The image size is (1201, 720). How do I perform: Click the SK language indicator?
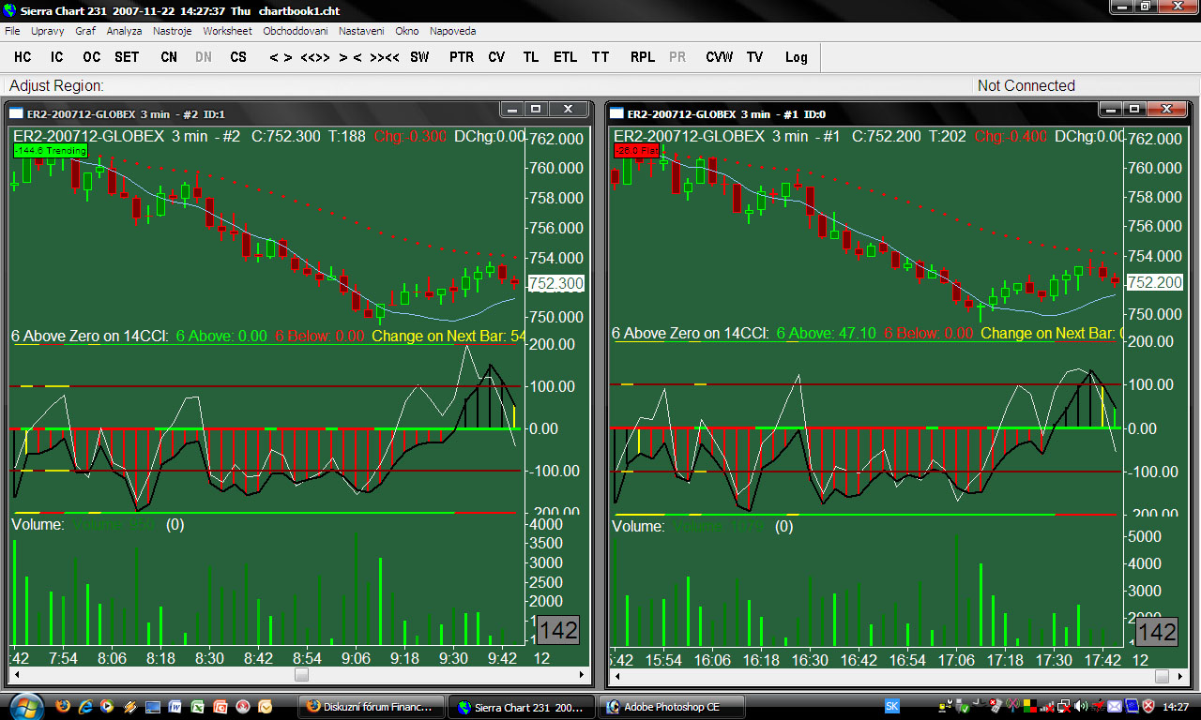pos(892,706)
